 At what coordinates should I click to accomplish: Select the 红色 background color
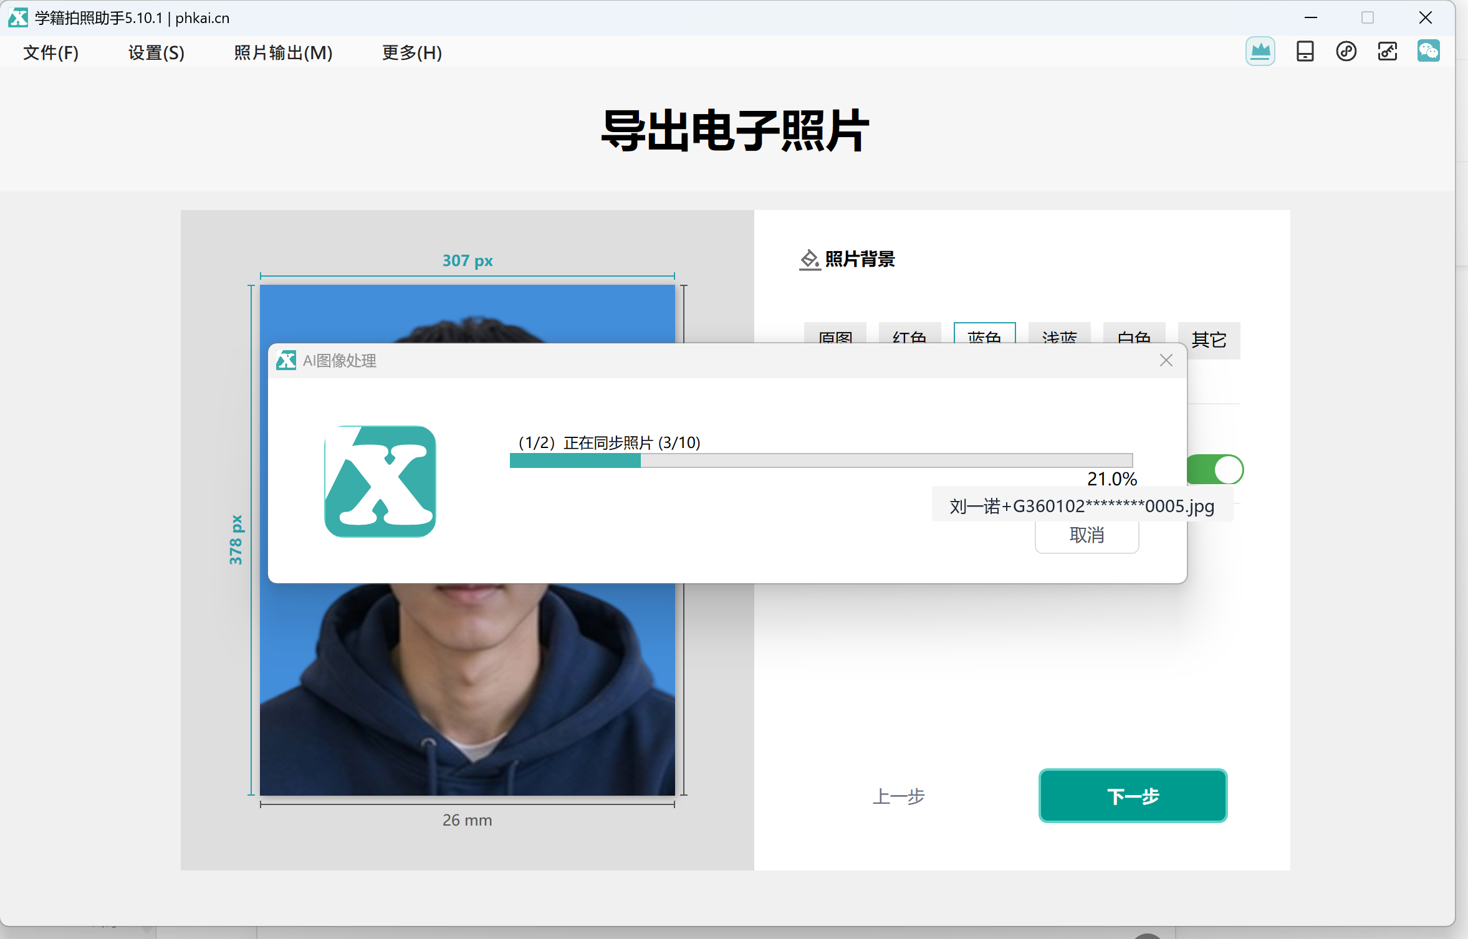coord(909,333)
